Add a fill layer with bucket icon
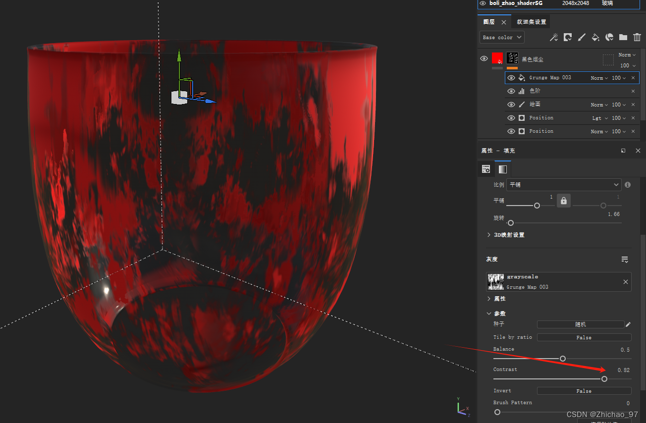The width and height of the screenshot is (646, 423). click(x=596, y=37)
